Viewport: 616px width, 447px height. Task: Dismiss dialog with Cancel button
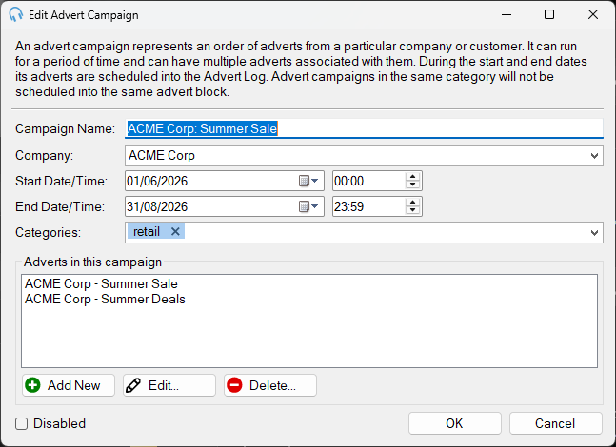tap(556, 423)
